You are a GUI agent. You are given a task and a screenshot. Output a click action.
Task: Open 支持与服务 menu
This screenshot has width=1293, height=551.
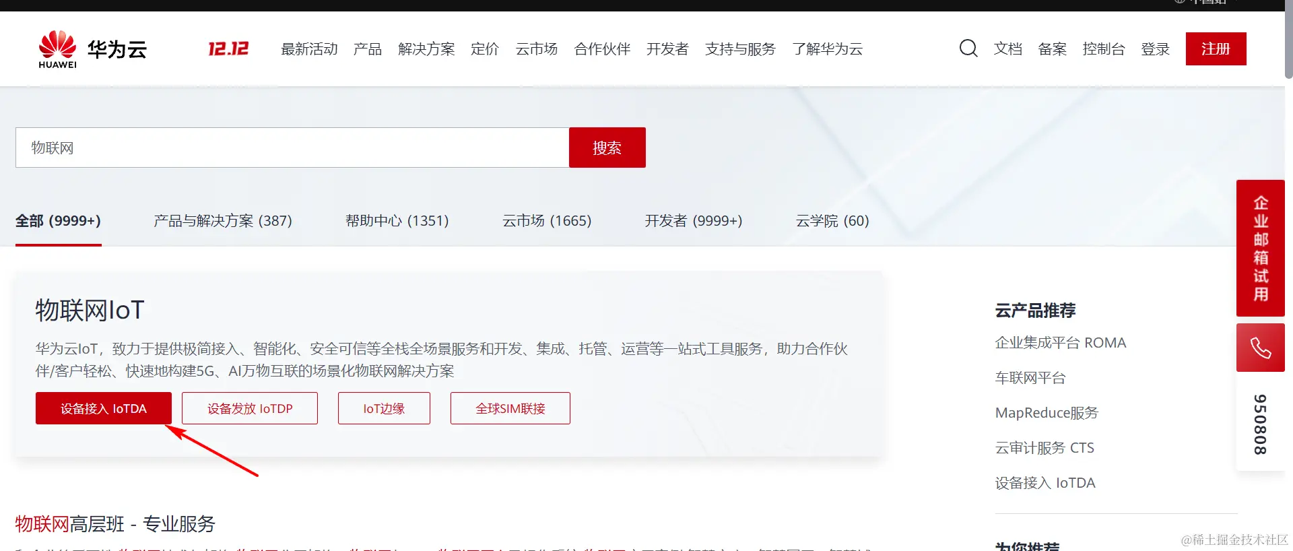coord(740,49)
